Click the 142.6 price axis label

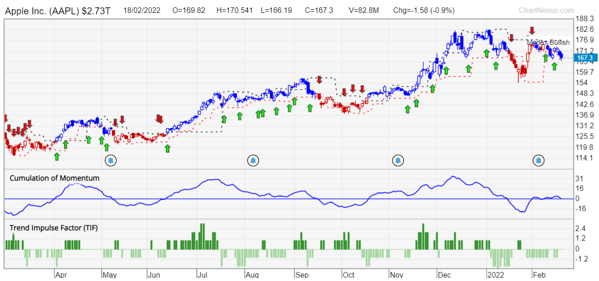585,104
